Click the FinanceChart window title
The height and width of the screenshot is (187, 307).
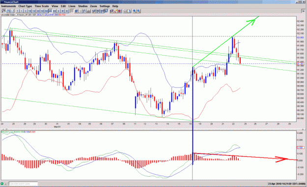pos(11,2)
